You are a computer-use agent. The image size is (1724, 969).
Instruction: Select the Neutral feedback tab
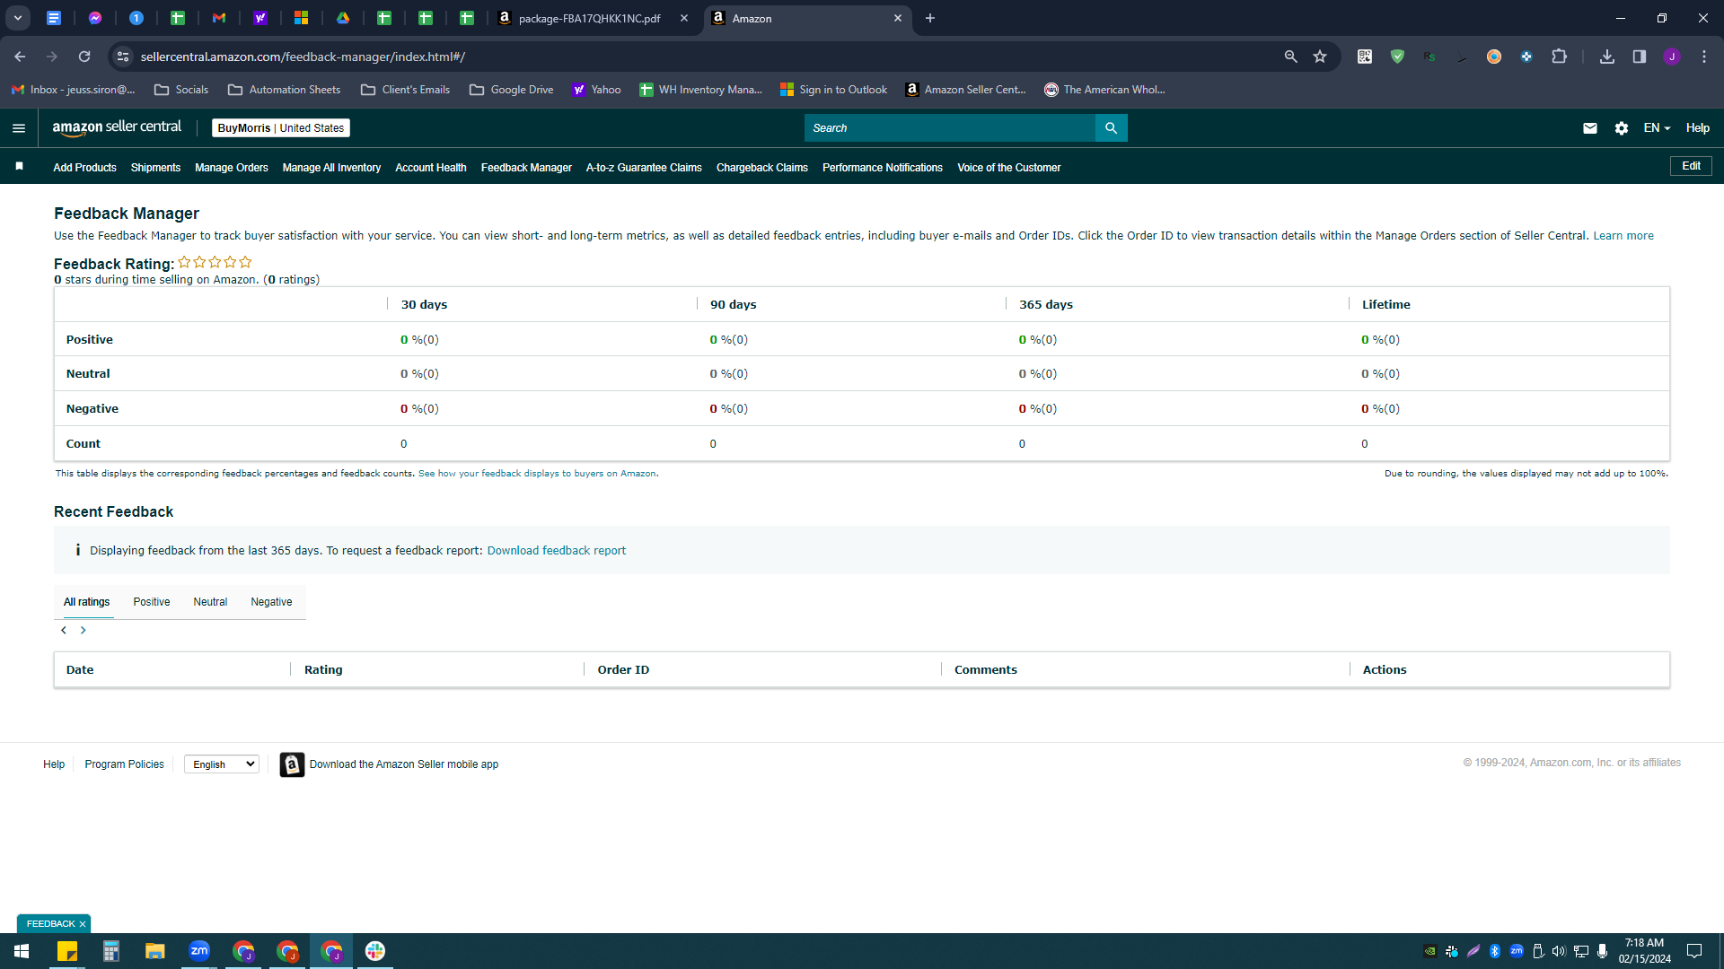pos(210,602)
